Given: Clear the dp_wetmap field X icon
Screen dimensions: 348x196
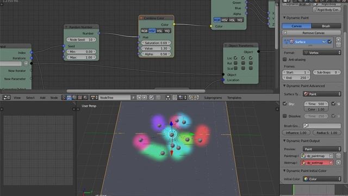Looking at the screenshot, I should [331, 163].
